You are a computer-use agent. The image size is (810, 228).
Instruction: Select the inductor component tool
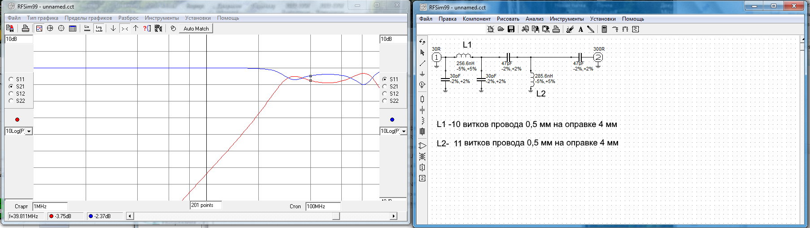pos(422,121)
